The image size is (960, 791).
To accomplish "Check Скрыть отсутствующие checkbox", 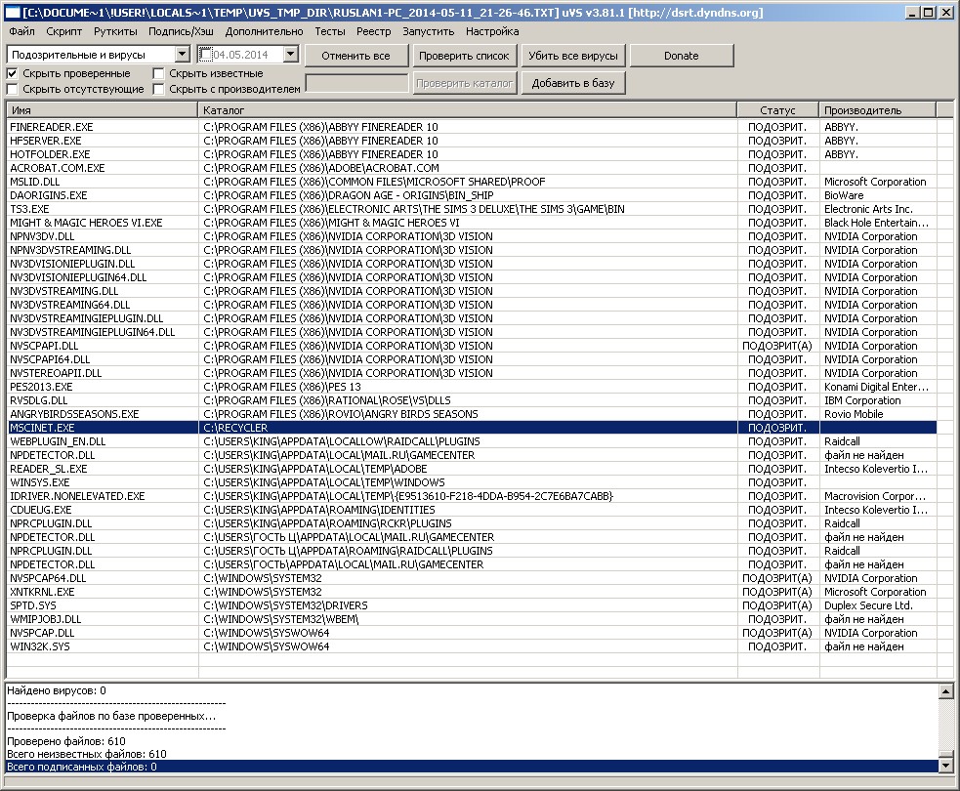I will pos(12,90).
